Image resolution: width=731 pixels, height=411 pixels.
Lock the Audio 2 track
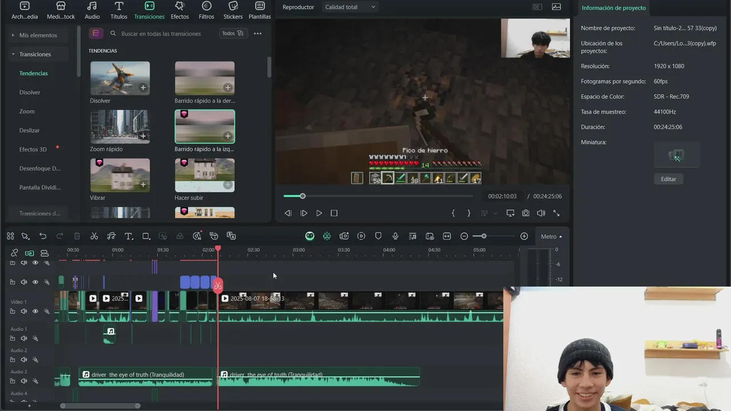tap(13, 360)
